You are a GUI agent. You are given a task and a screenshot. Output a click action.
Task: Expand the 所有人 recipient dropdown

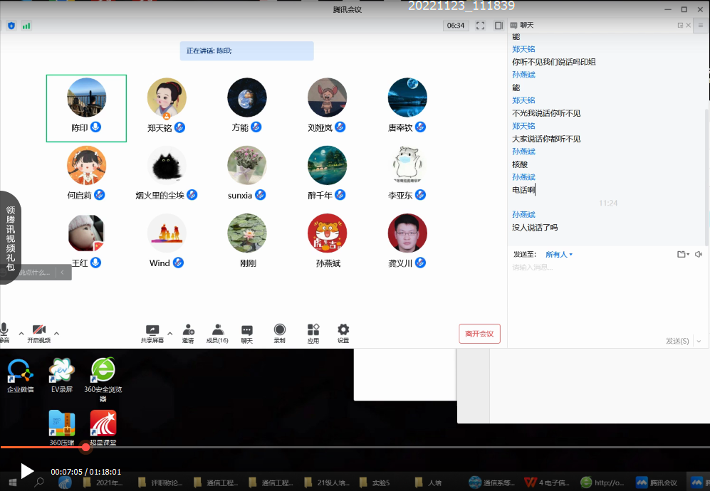(559, 254)
